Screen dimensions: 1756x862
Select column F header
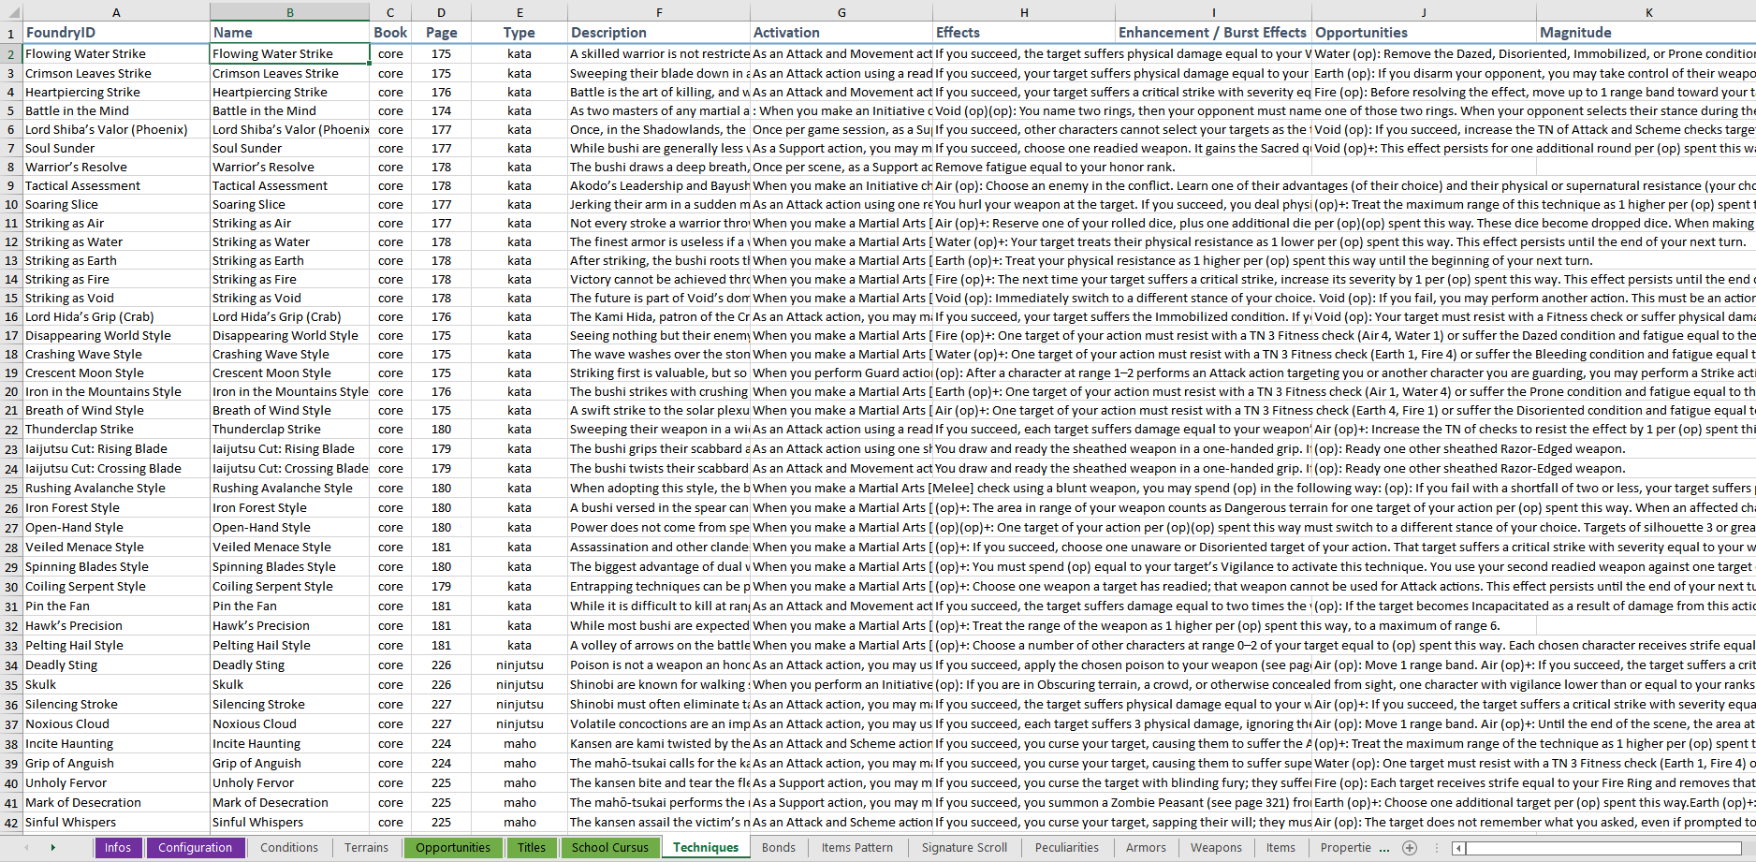[x=659, y=12]
